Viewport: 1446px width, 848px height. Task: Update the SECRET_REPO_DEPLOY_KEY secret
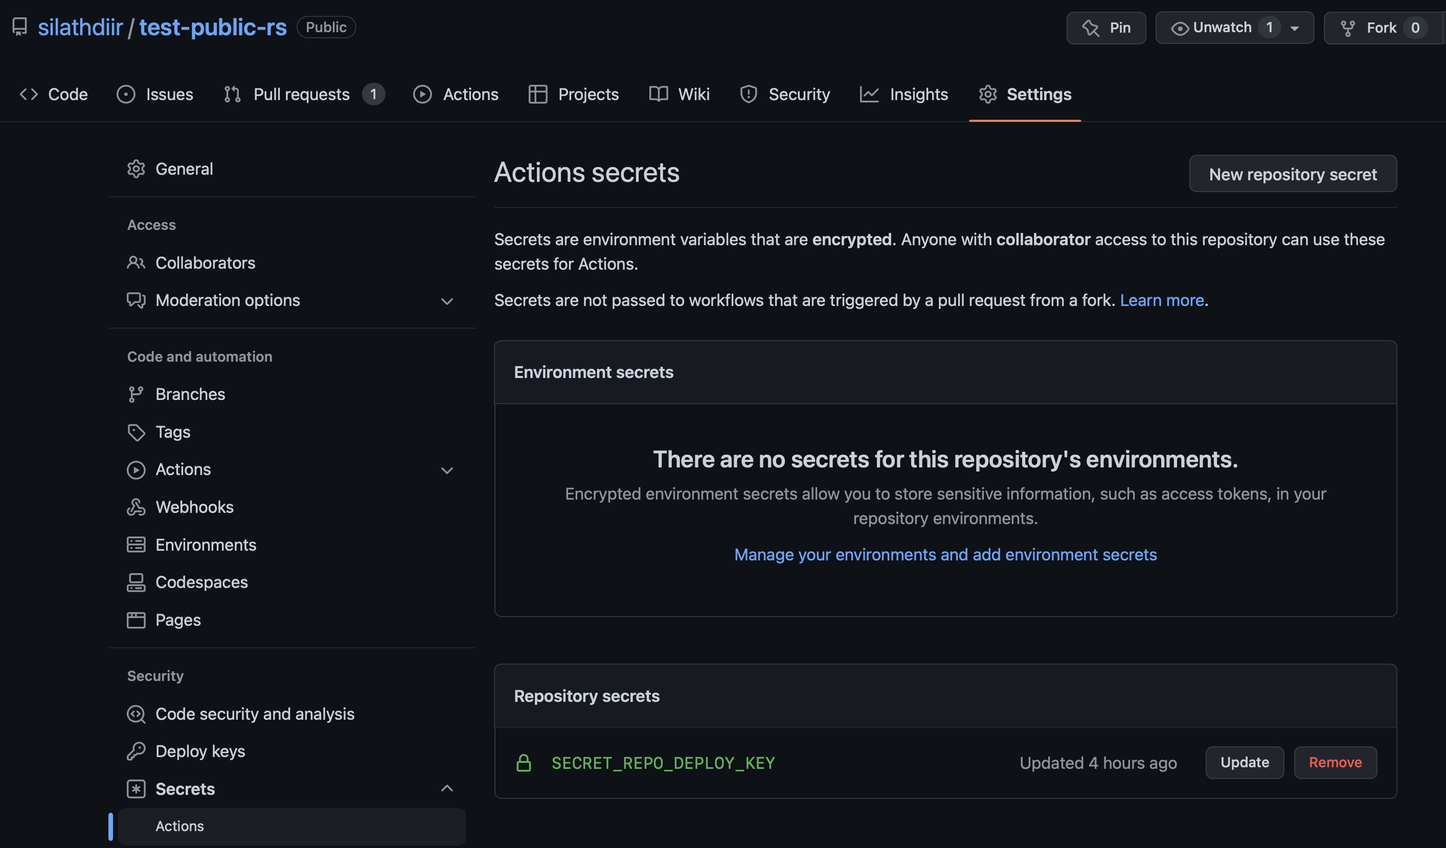1245,763
